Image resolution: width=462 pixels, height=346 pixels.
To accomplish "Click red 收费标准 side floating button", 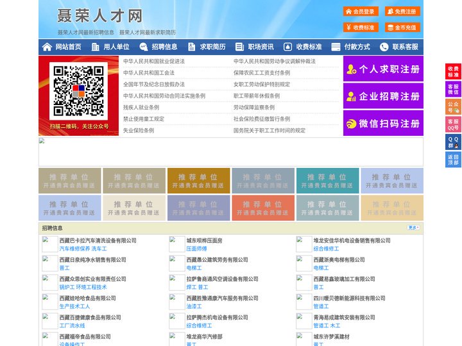I will click(453, 72).
